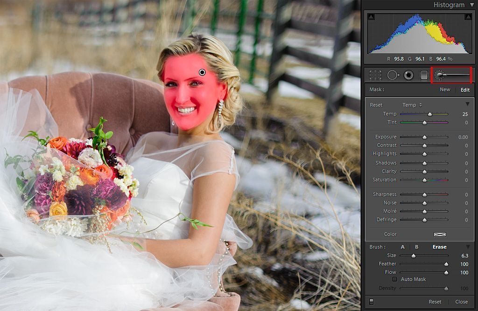This screenshot has width=478, height=311.
Task: Adjust the Tint slider
Action: [x=424, y=123]
